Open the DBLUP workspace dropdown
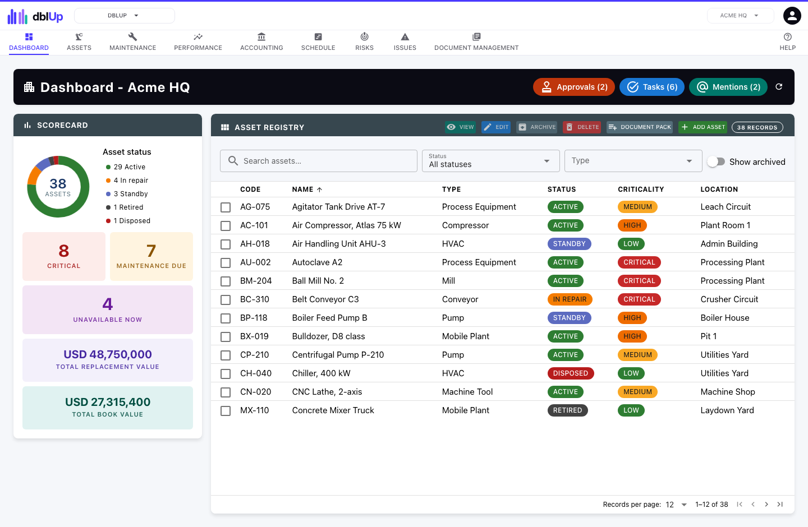Viewport: 808px width, 527px height. pyautogui.click(x=125, y=16)
